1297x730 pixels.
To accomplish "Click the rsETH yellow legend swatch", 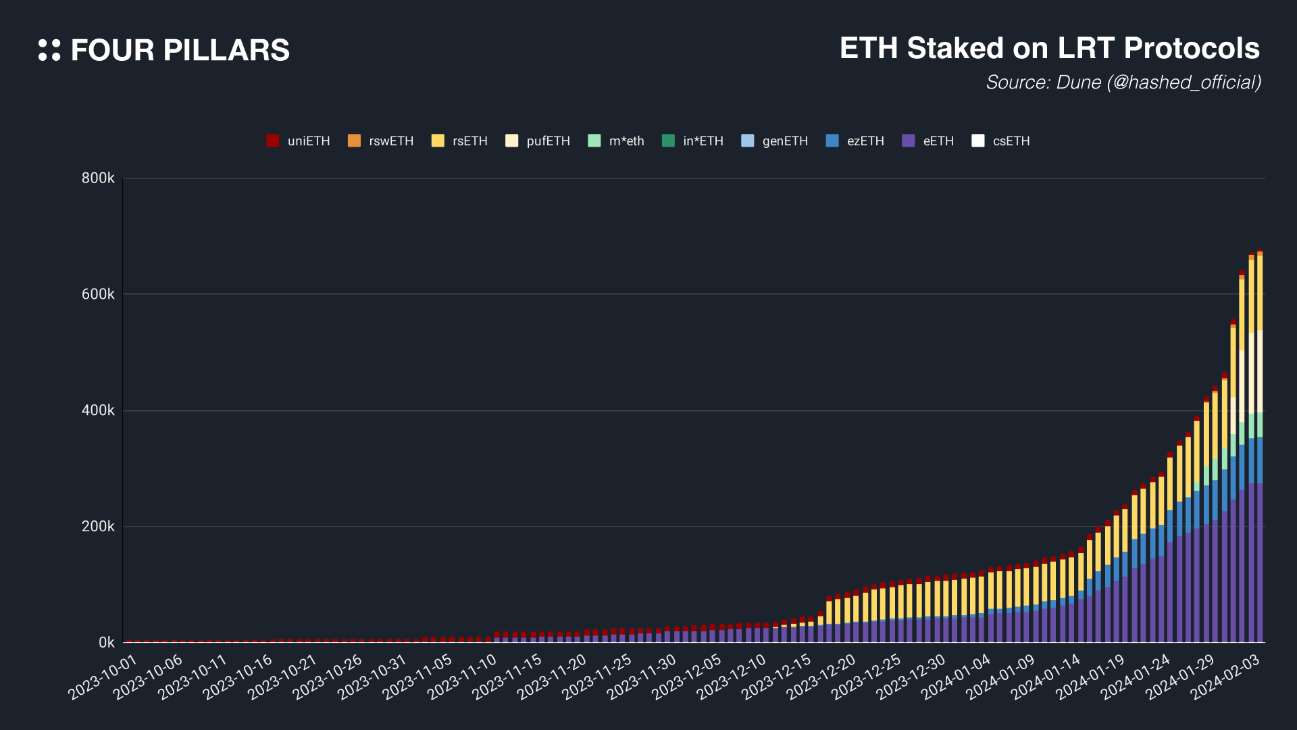I will [x=438, y=141].
